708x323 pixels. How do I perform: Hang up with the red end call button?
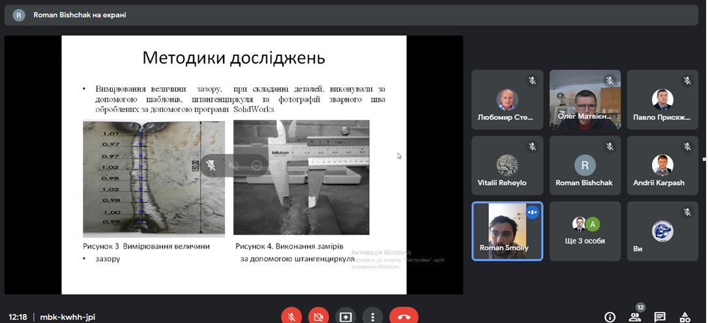click(x=404, y=316)
